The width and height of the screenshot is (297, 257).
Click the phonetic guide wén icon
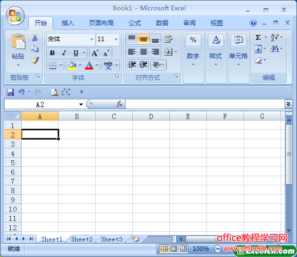coord(108,65)
